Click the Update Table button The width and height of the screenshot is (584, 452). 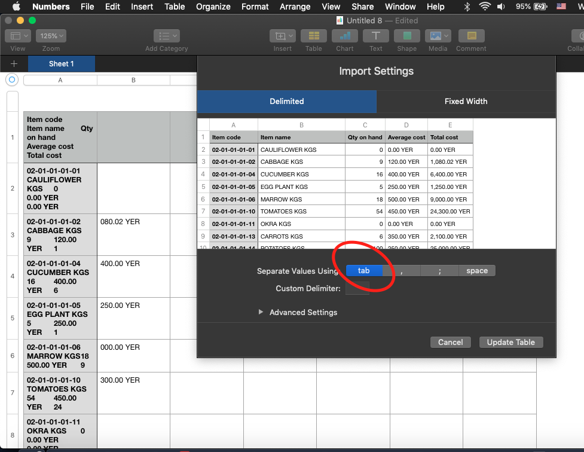pos(510,342)
